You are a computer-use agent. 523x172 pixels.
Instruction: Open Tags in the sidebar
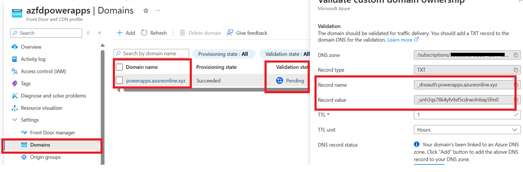pyautogui.click(x=26, y=83)
